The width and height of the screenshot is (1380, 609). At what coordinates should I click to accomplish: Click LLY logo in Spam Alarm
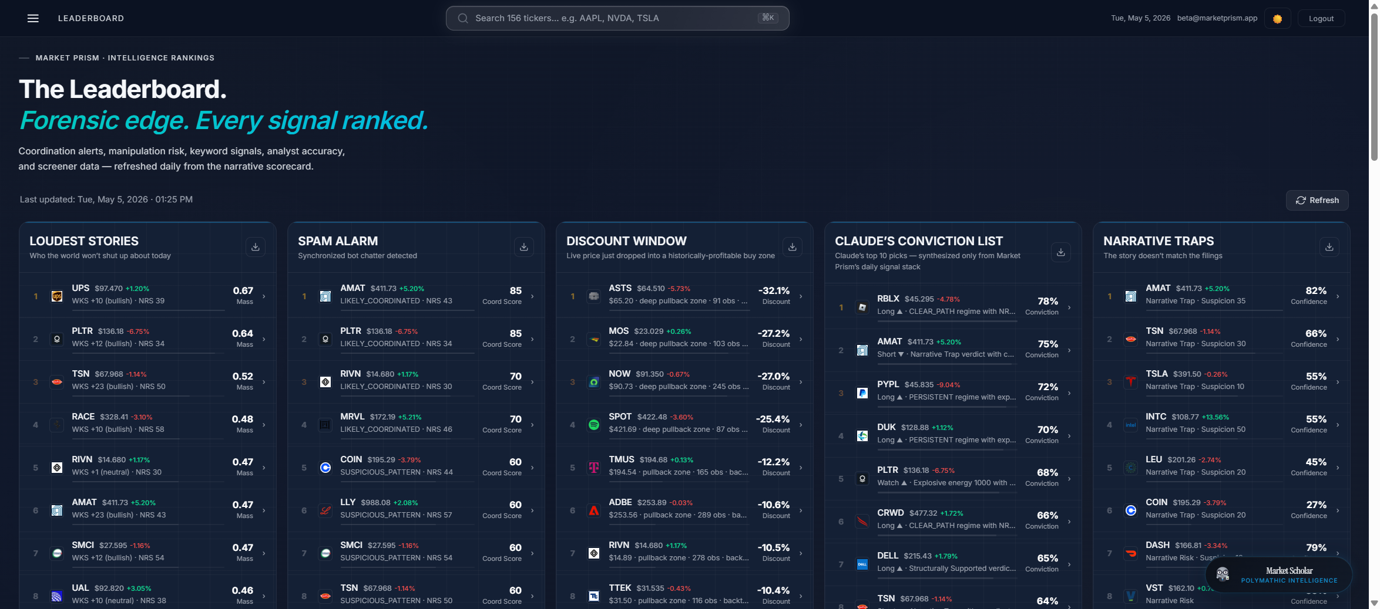click(x=325, y=510)
